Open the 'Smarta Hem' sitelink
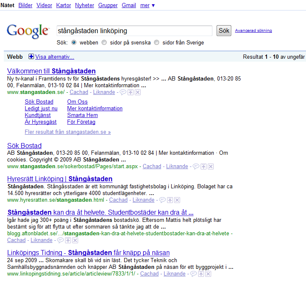This screenshot has width=306, height=281. point(83,115)
